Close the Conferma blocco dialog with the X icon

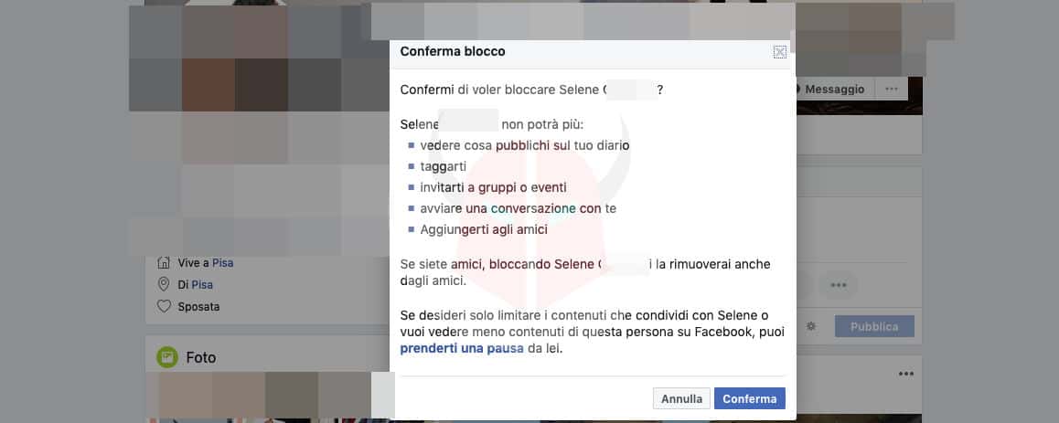click(x=779, y=52)
